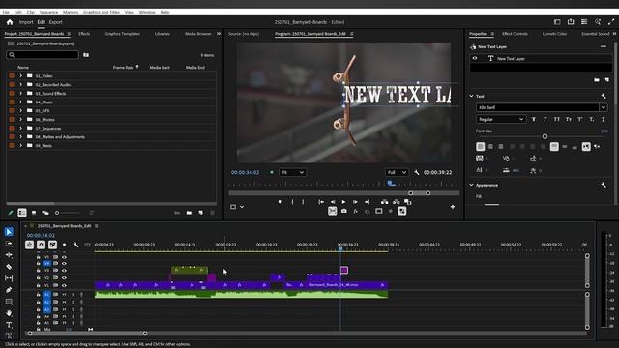The height and width of the screenshot is (348, 619).
Task: Step back one frame in Program monitor
Action: coord(333,202)
